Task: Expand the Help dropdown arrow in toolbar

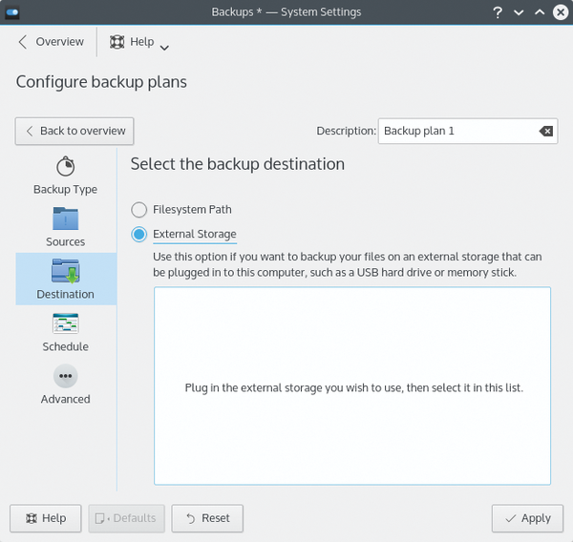Action: pos(164,48)
